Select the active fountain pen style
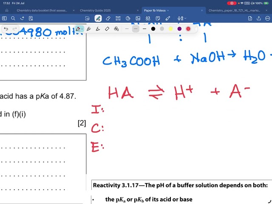This screenshot has width=272, height=204. [x=78, y=29]
